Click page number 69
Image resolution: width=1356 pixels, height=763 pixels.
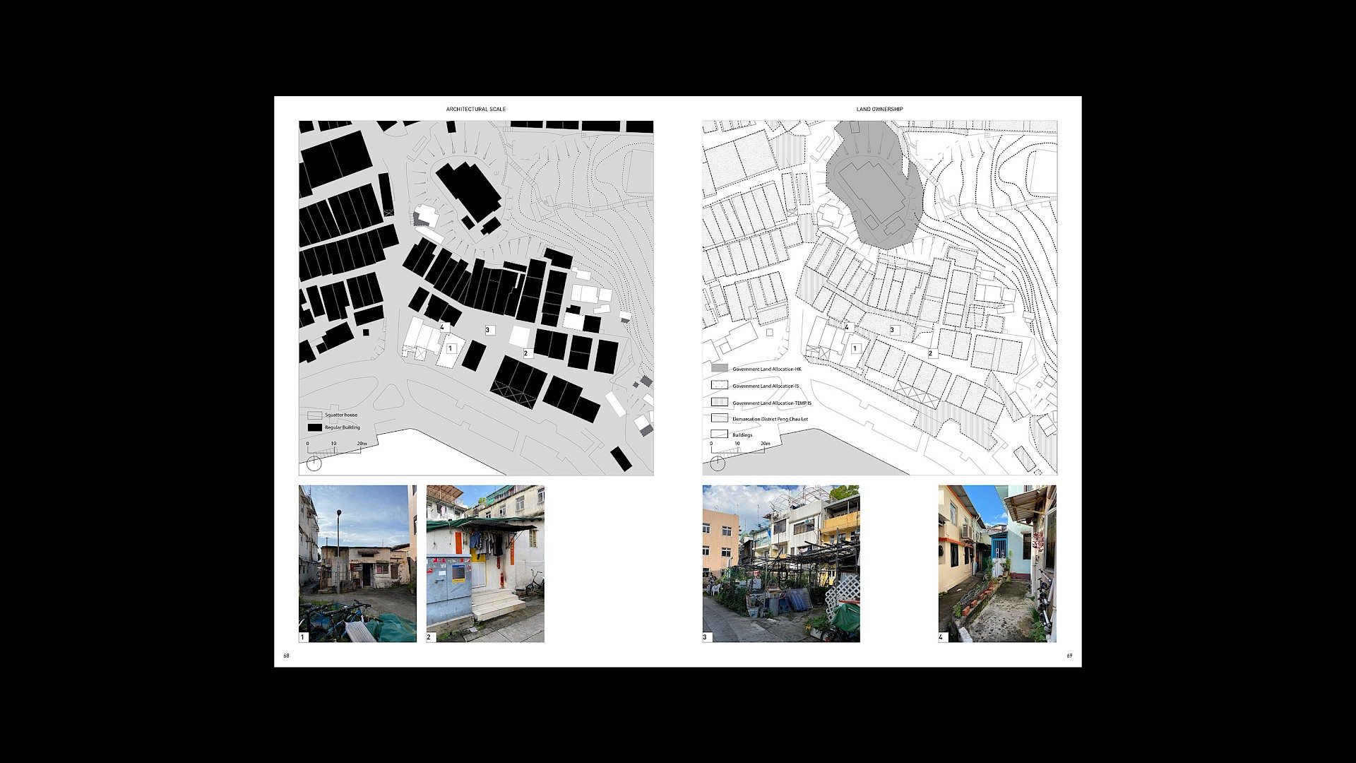[1069, 656]
